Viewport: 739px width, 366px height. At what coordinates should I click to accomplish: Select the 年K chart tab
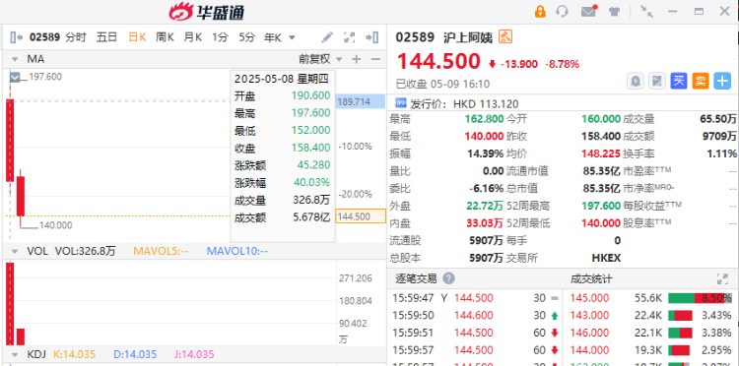273,37
